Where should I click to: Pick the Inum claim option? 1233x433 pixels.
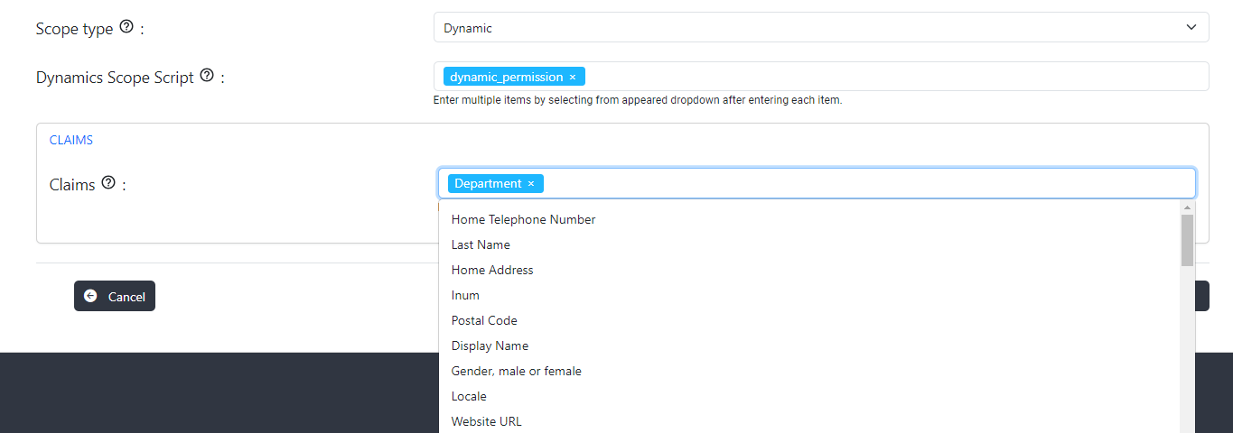point(465,295)
